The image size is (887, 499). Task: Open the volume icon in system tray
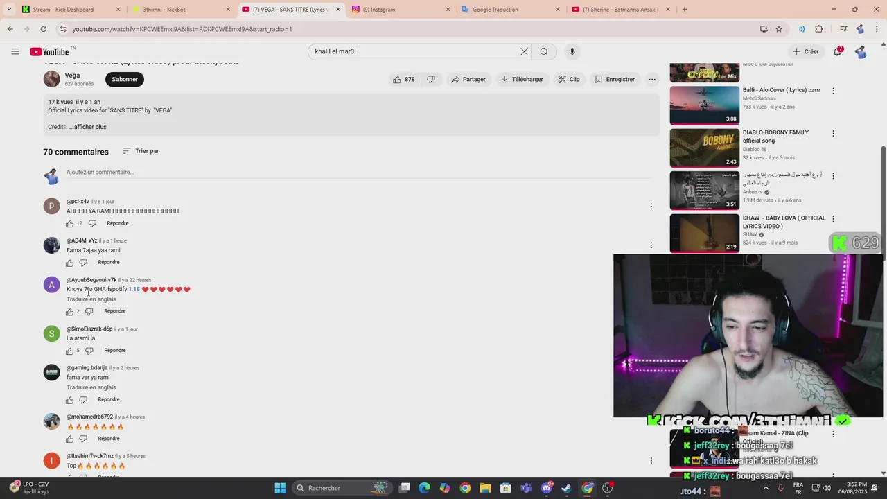827,488
